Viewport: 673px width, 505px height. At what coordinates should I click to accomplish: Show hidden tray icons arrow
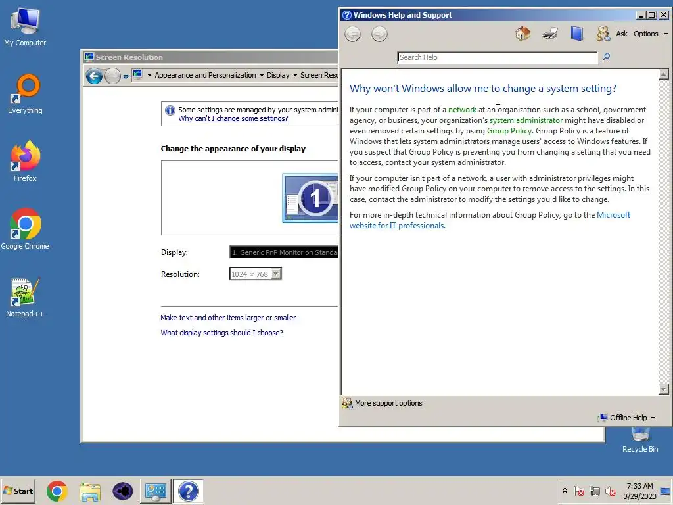tap(565, 491)
